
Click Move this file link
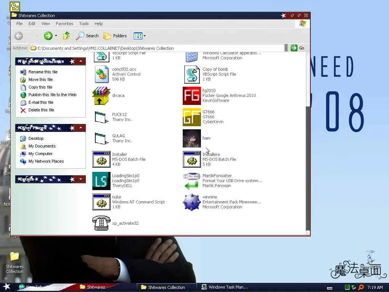[x=40, y=79]
